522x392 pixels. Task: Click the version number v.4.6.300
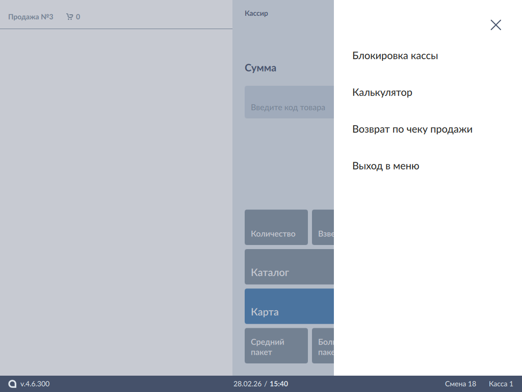[35, 384]
